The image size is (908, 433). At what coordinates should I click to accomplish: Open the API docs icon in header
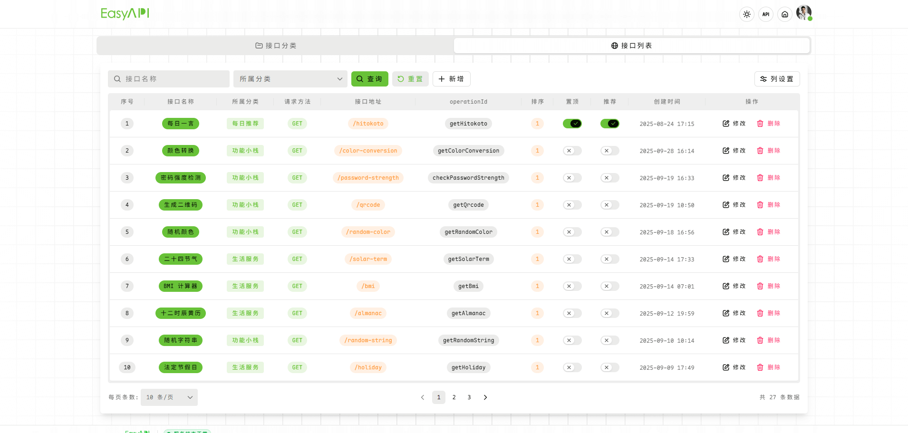tap(766, 14)
